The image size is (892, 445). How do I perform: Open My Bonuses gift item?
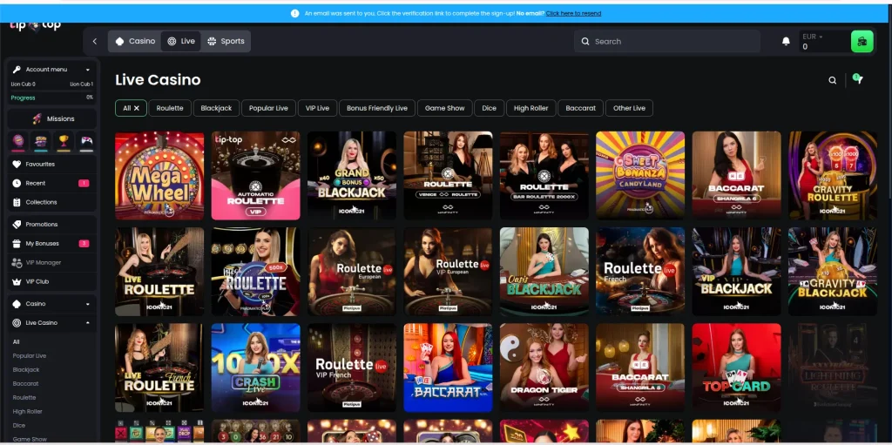tap(51, 244)
